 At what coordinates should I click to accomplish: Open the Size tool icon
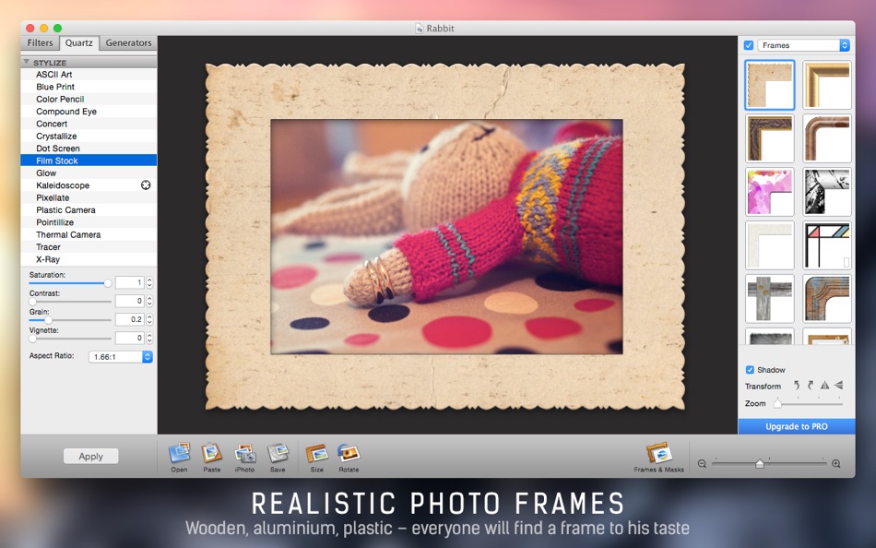click(x=317, y=454)
